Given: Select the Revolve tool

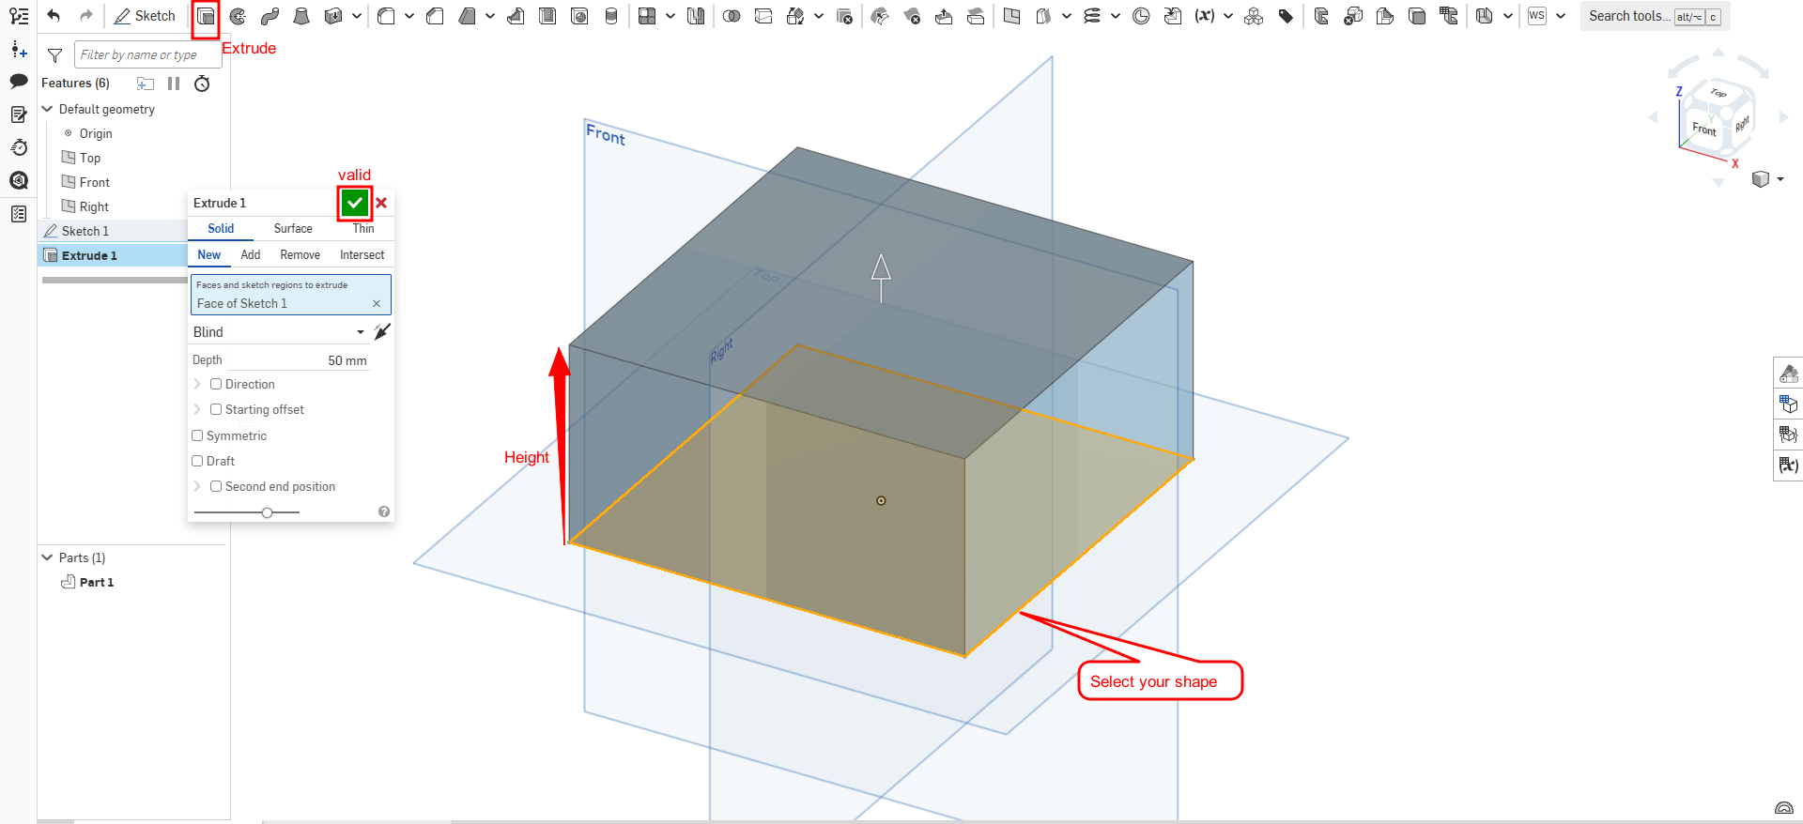Looking at the screenshot, I should coord(238,16).
